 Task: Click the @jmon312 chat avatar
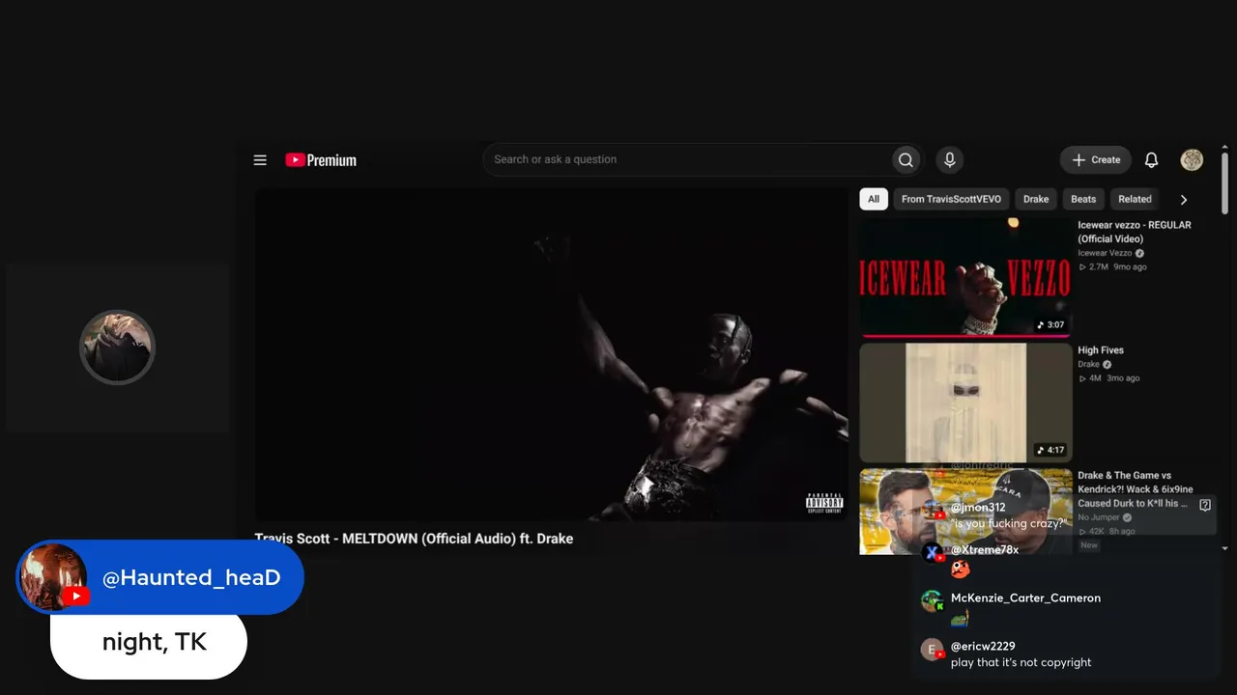[932, 511]
